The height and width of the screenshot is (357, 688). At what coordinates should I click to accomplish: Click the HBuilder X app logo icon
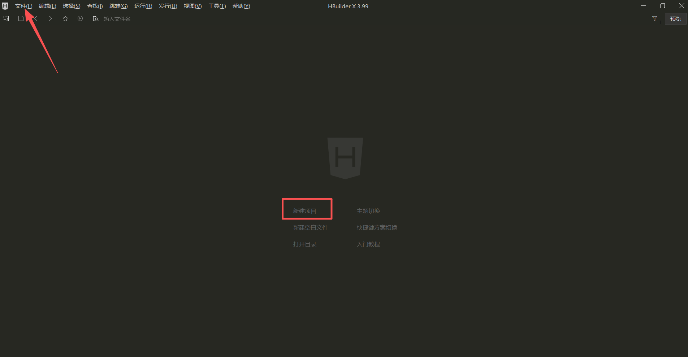pyautogui.click(x=5, y=6)
